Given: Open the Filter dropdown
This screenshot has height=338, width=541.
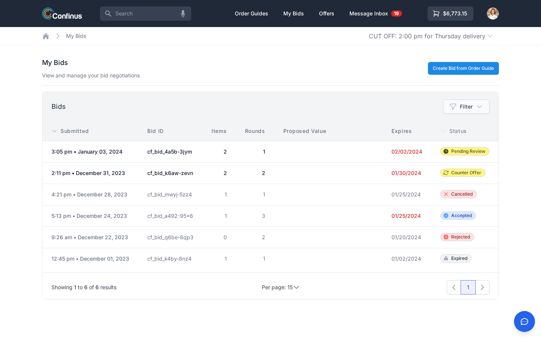Looking at the screenshot, I should [466, 107].
